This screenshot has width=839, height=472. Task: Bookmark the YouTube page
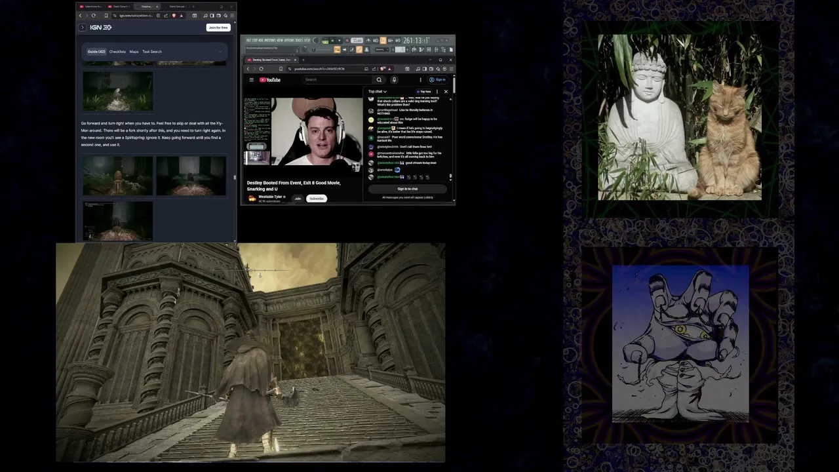[x=281, y=69]
